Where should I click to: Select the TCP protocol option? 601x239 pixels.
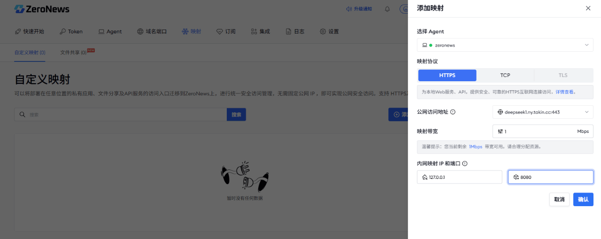click(505, 75)
